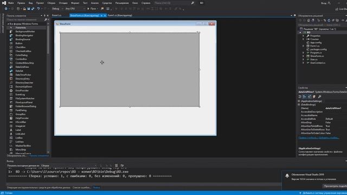Switch to the Form1.cs tab

click(56, 16)
